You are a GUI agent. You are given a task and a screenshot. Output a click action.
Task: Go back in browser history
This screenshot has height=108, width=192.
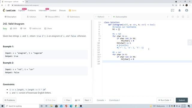point(2,5)
